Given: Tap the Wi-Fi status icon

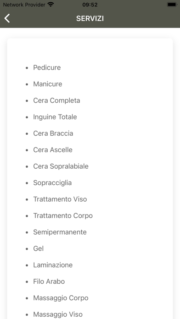Looking at the screenshot, I should [51, 5].
